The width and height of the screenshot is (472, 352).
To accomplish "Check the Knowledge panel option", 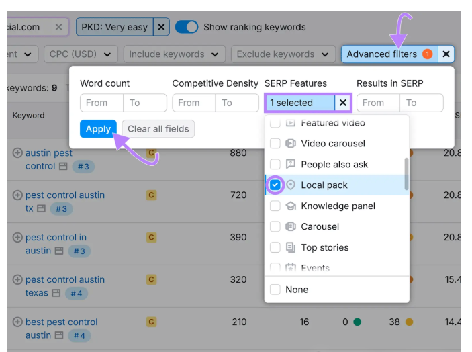I will point(275,206).
